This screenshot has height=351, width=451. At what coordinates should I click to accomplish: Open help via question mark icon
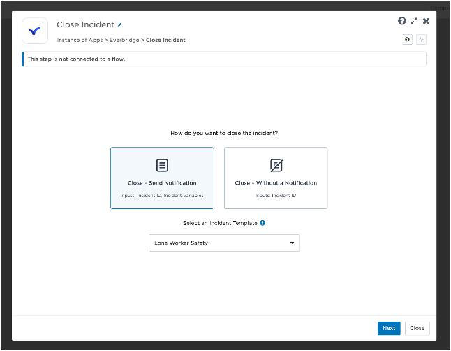[x=402, y=22]
